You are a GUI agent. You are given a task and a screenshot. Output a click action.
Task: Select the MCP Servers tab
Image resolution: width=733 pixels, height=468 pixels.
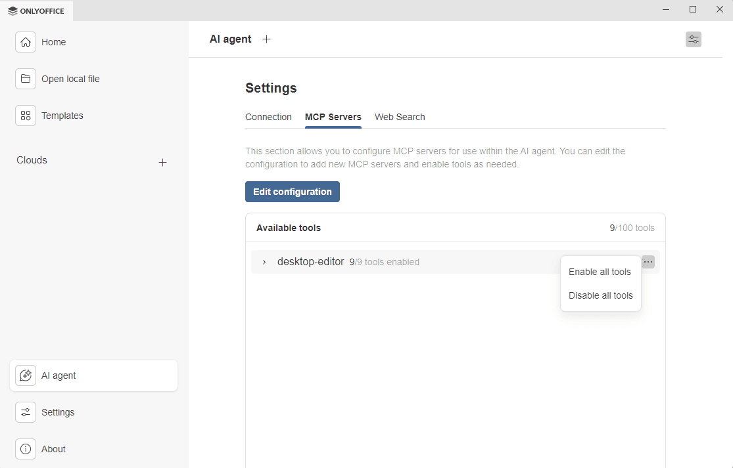click(333, 117)
